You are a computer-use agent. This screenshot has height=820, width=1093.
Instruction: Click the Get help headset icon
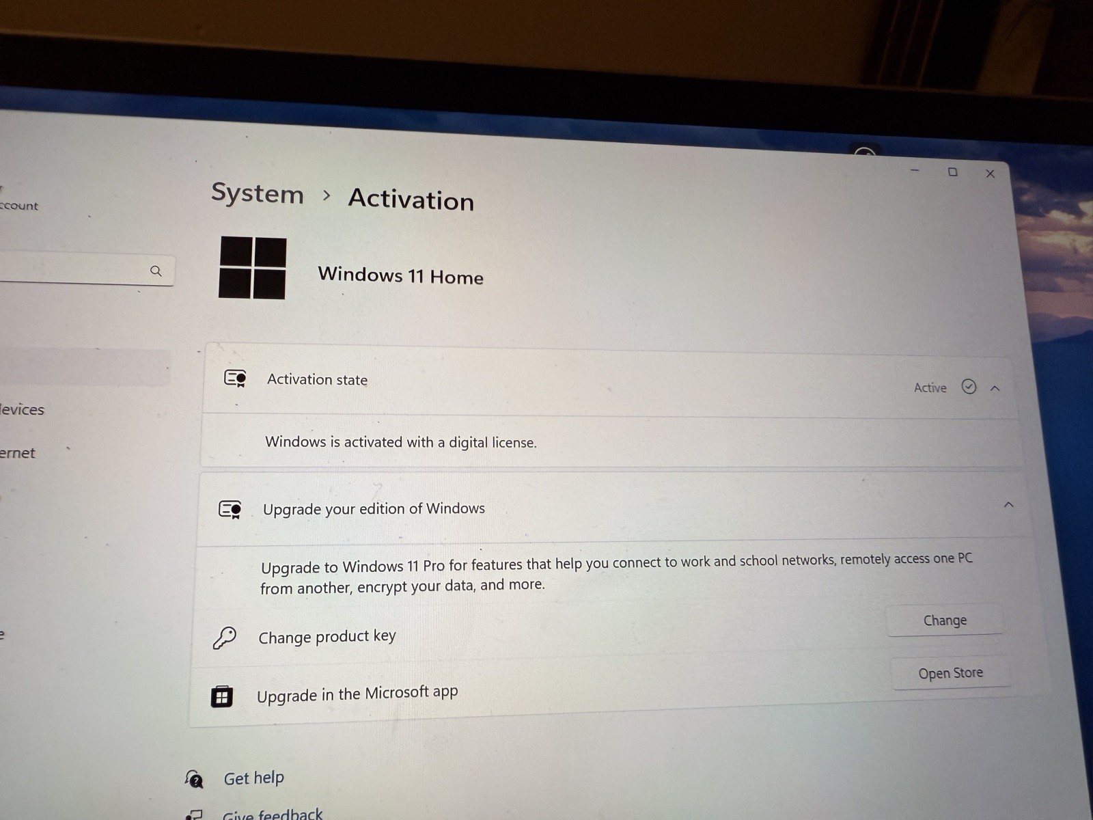[194, 778]
